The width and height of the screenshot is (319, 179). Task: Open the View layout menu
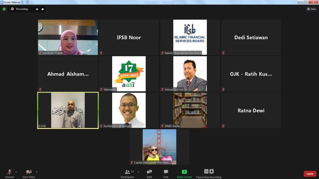click(x=312, y=9)
